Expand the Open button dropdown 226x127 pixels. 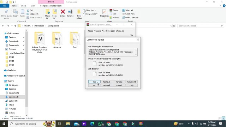pyautogui.click(x=119, y=10)
